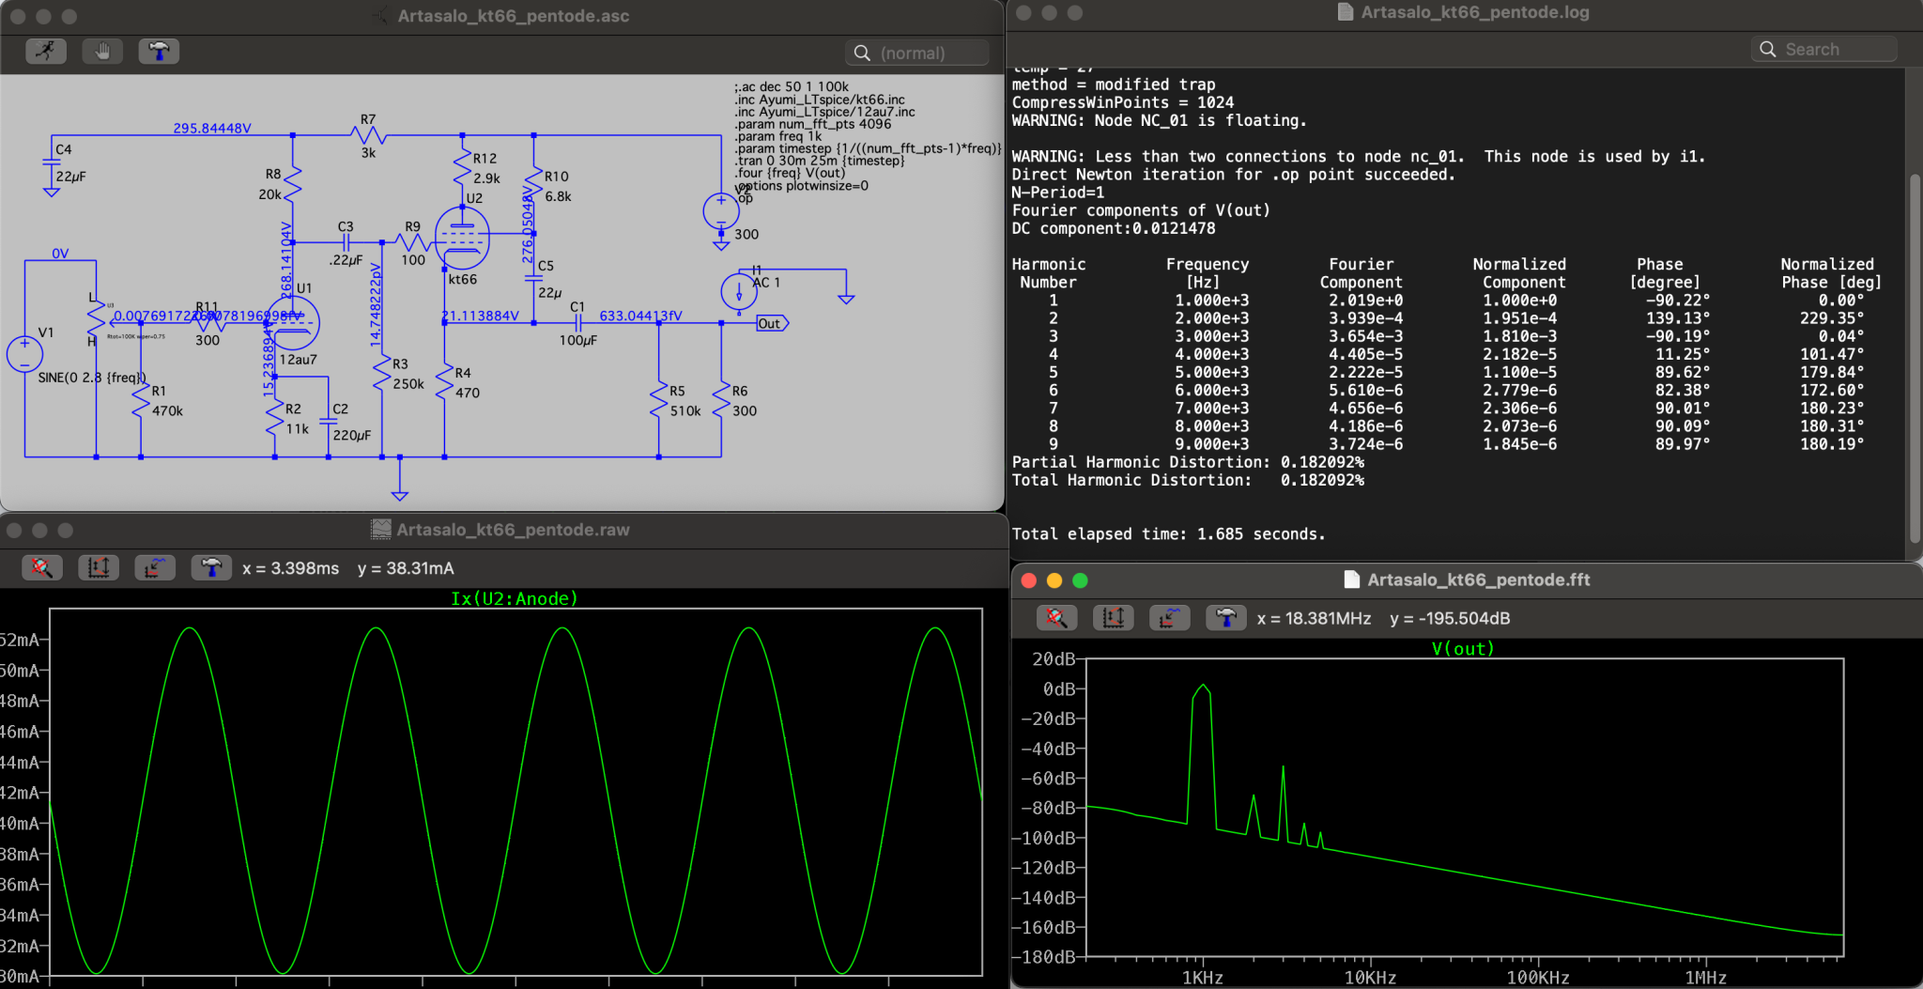Click the 295.84448V node voltage label

click(212, 128)
